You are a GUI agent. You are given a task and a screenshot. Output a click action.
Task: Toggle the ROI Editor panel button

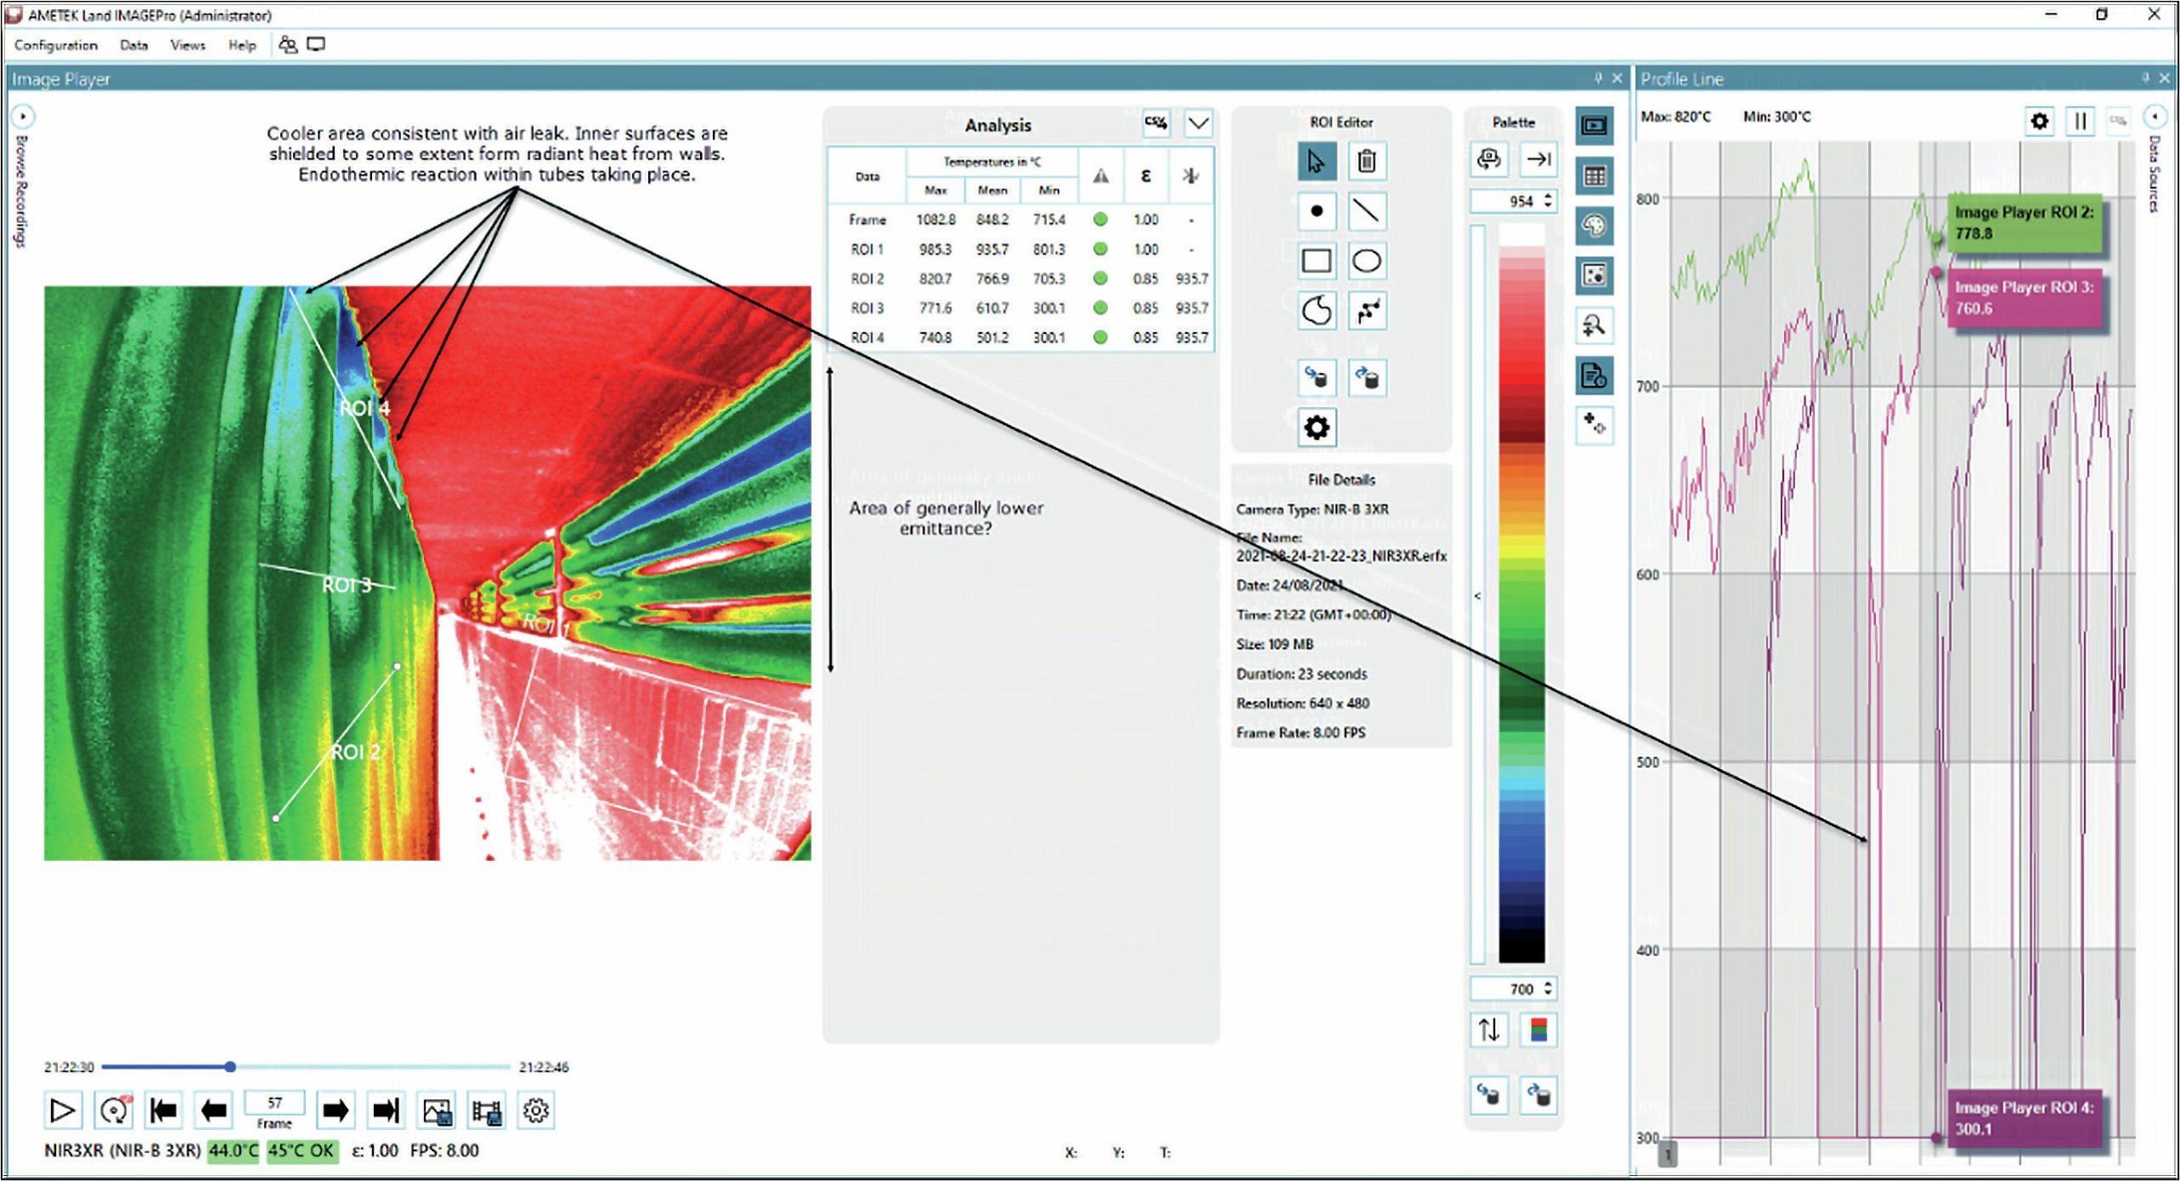click(1594, 275)
